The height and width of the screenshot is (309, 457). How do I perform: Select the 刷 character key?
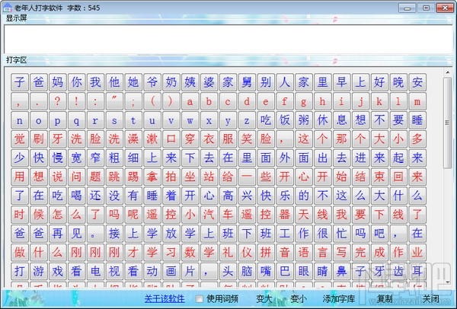39,139
